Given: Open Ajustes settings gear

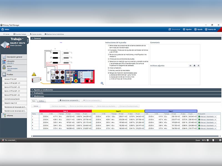Looking at the screenshot, I should pos(184,29).
